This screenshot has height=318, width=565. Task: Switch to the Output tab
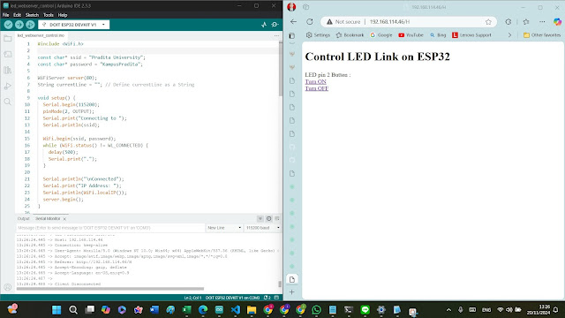pyautogui.click(x=24, y=219)
